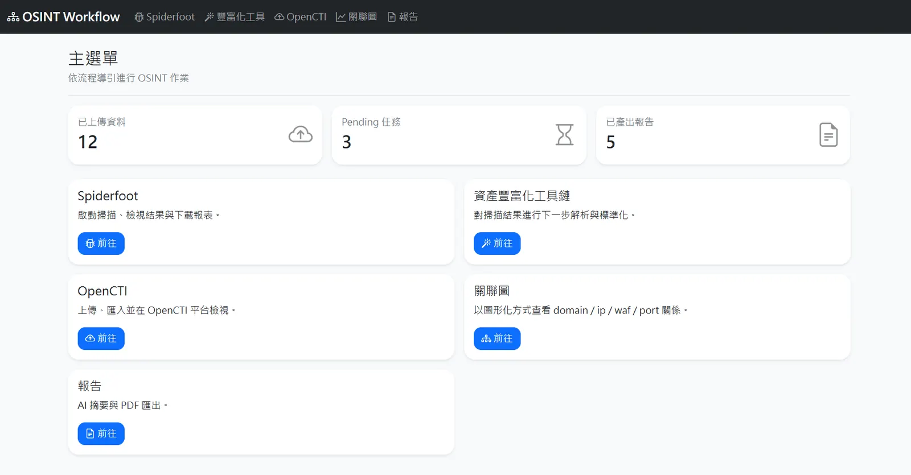911x475 pixels.
Task: Click the number 5 under 已產出報告
Action: click(611, 142)
